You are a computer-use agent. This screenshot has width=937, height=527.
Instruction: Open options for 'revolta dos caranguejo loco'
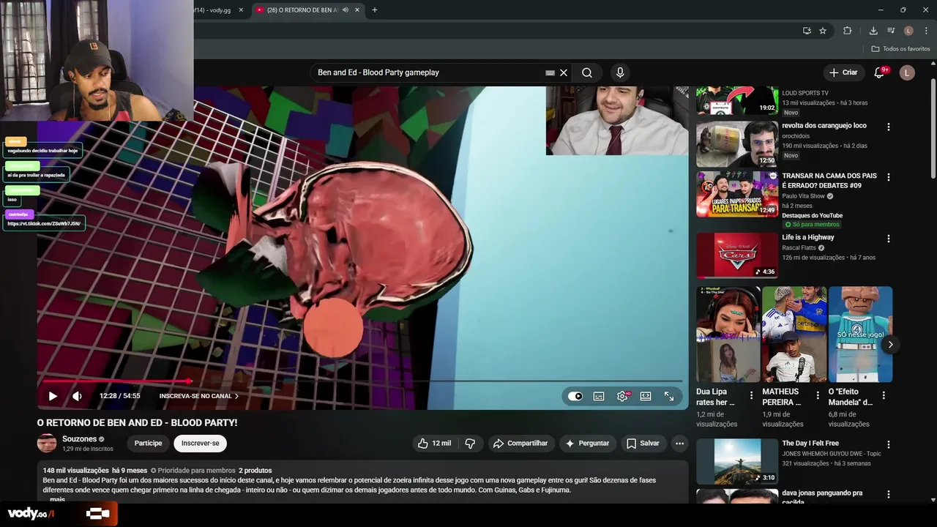(889, 127)
